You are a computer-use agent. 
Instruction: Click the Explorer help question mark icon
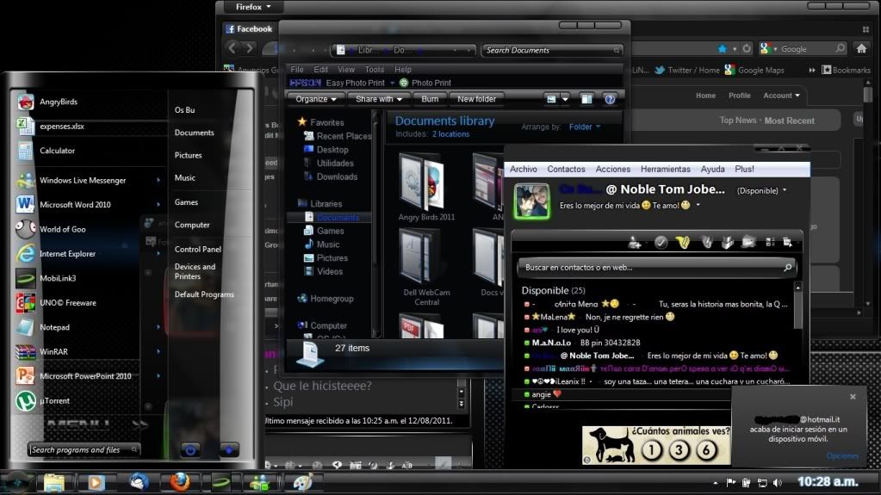tap(610, 100)
